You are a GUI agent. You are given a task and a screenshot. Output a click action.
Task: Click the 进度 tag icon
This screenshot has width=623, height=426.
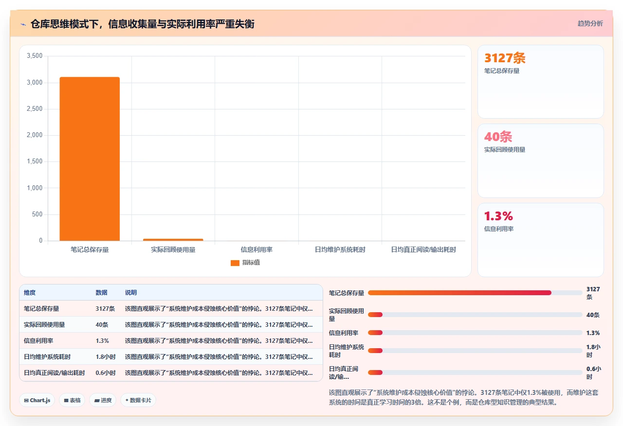[97, 400]
